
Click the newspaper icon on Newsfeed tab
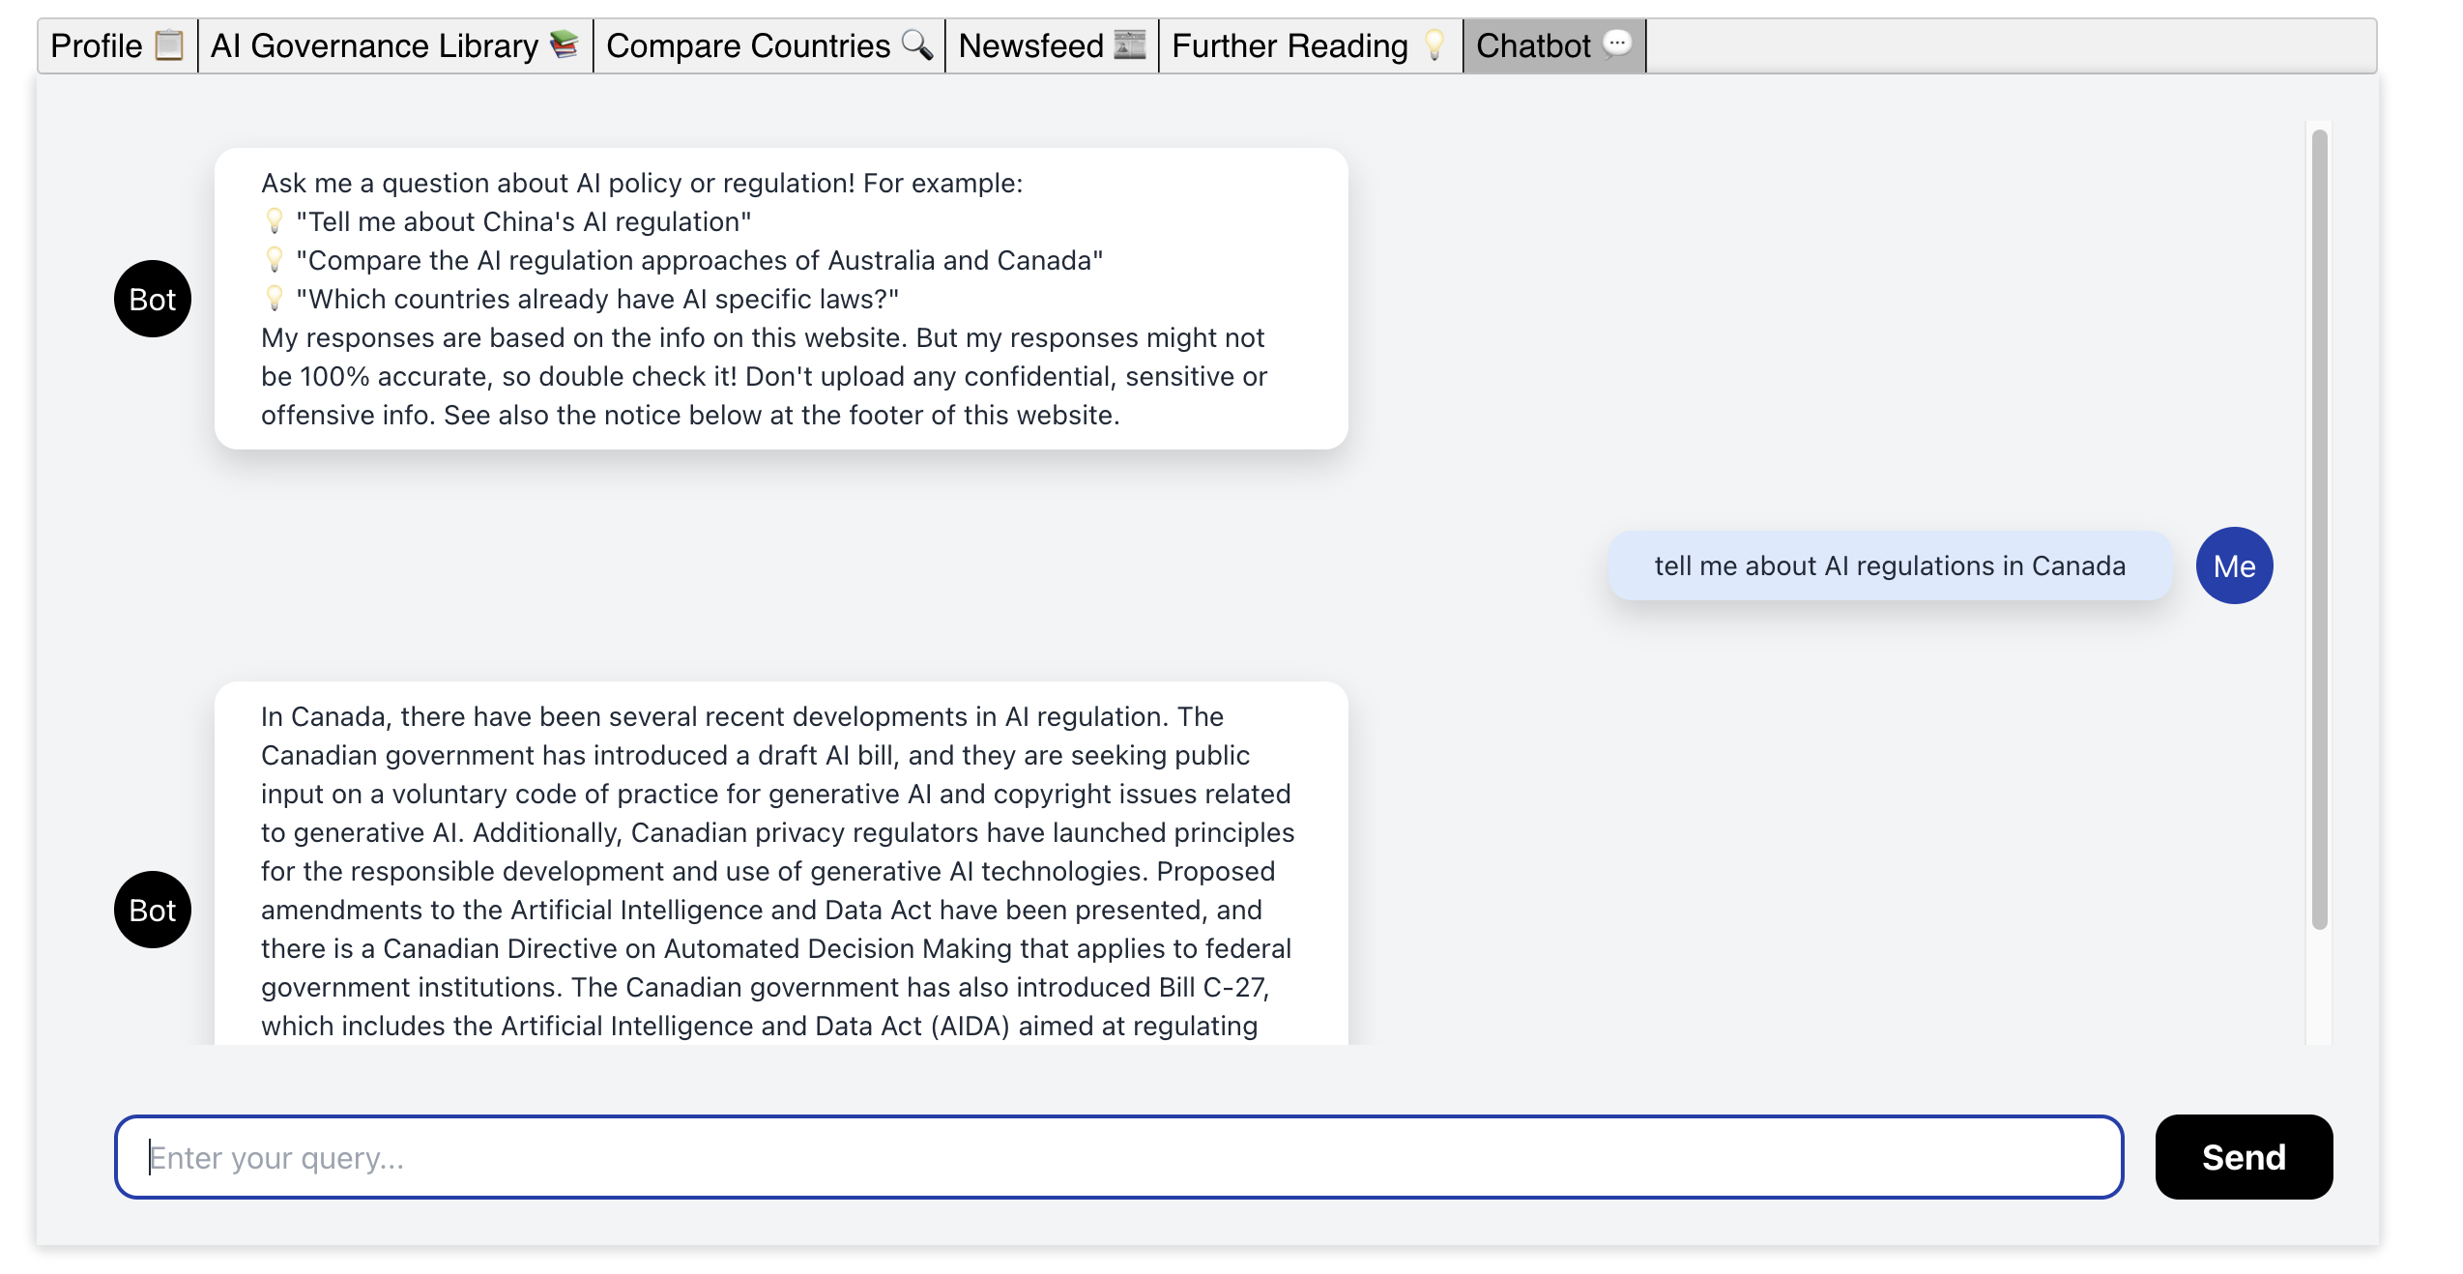[1129, 44]
